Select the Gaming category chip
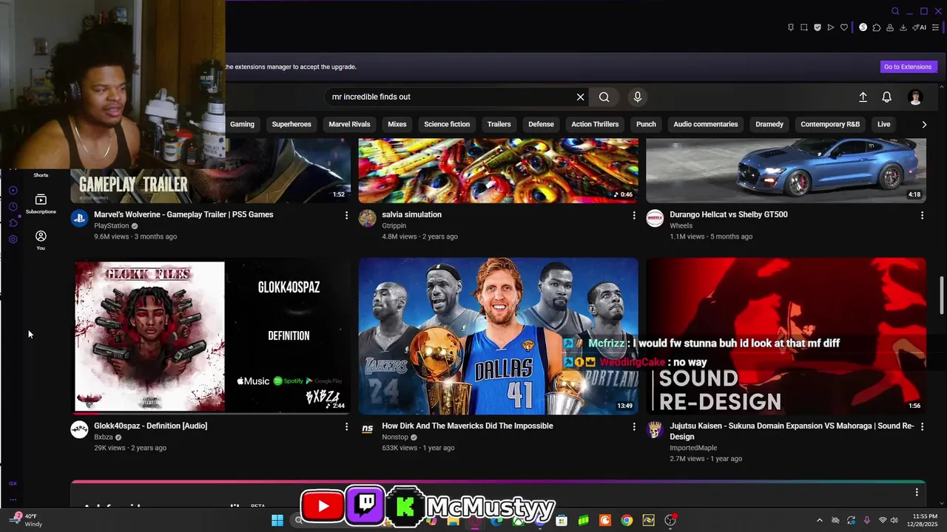The height and width of the screenshot is (532, 947). (242, 124)
